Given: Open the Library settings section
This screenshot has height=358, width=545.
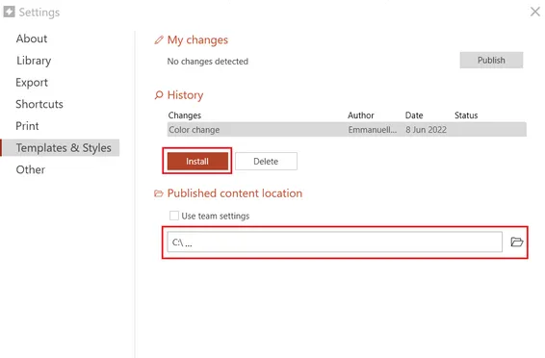Looking at the screenshot, I should coord(34,61).
